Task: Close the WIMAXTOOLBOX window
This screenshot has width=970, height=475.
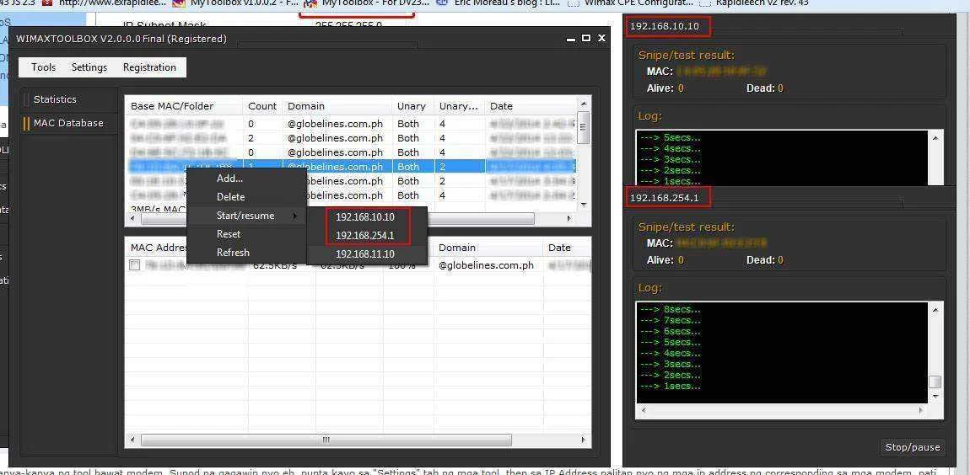Action: 601,38
